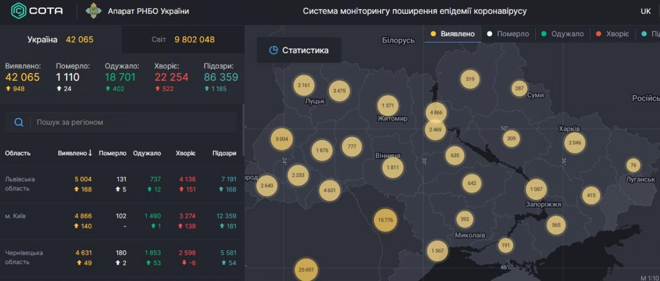This screenshot has height=281, width=660.
Task: Click the 1 087 bubble above Запоріжжя
Action: point(536,189)
